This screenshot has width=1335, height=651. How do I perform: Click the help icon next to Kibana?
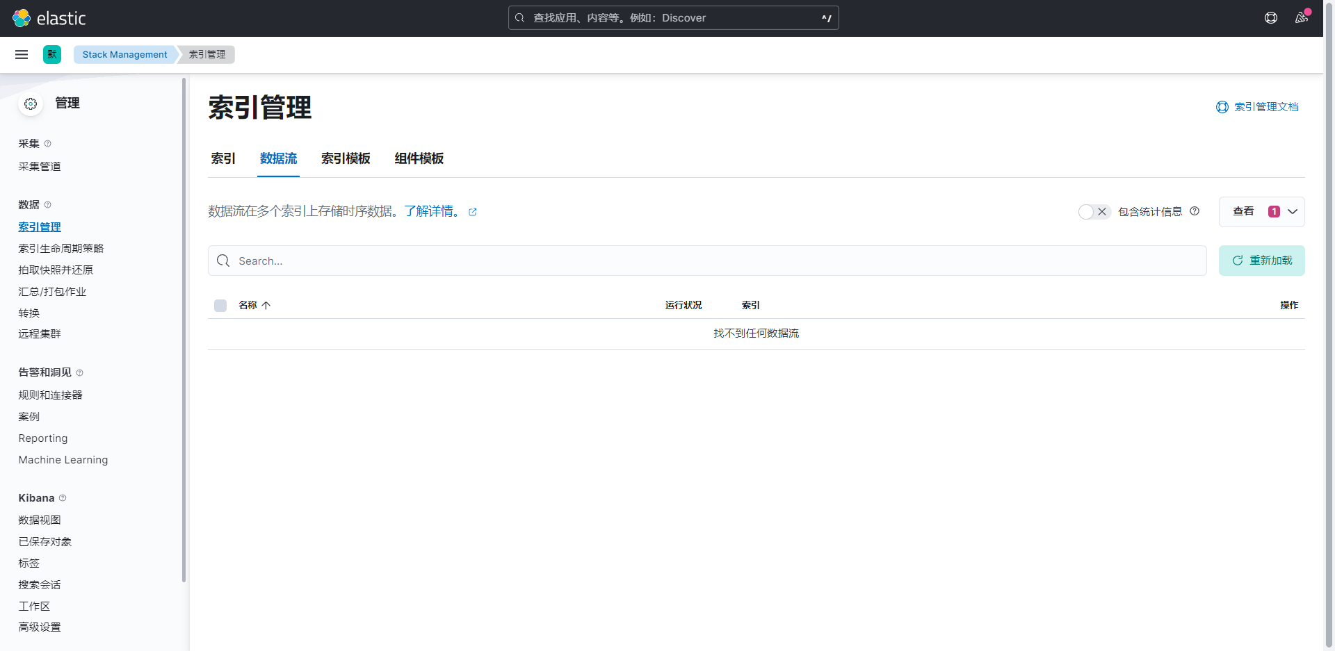[63, 498]
